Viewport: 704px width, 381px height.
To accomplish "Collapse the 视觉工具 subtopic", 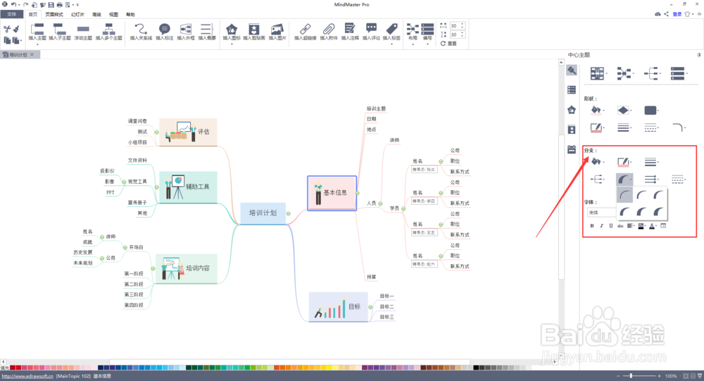I will [x=124, y=182].
